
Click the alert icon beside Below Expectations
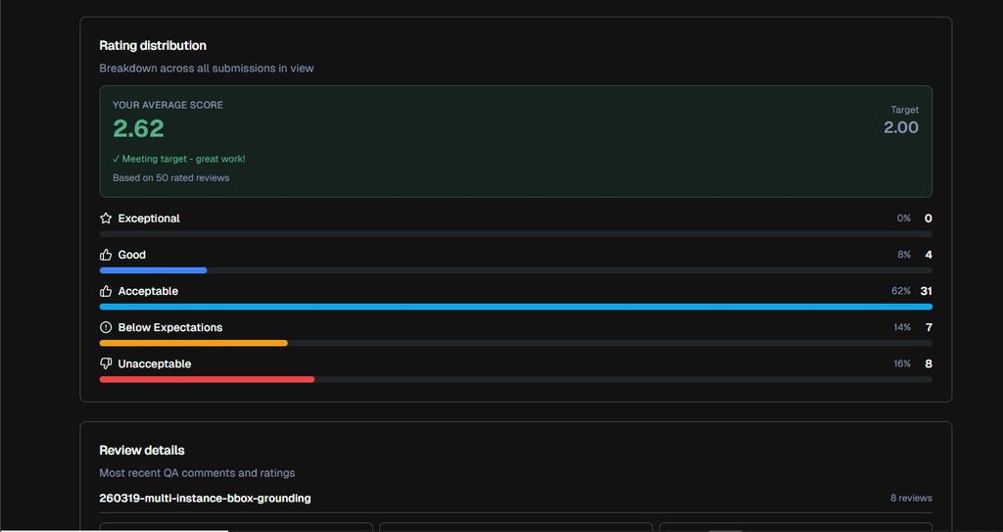tap(106, 327)
